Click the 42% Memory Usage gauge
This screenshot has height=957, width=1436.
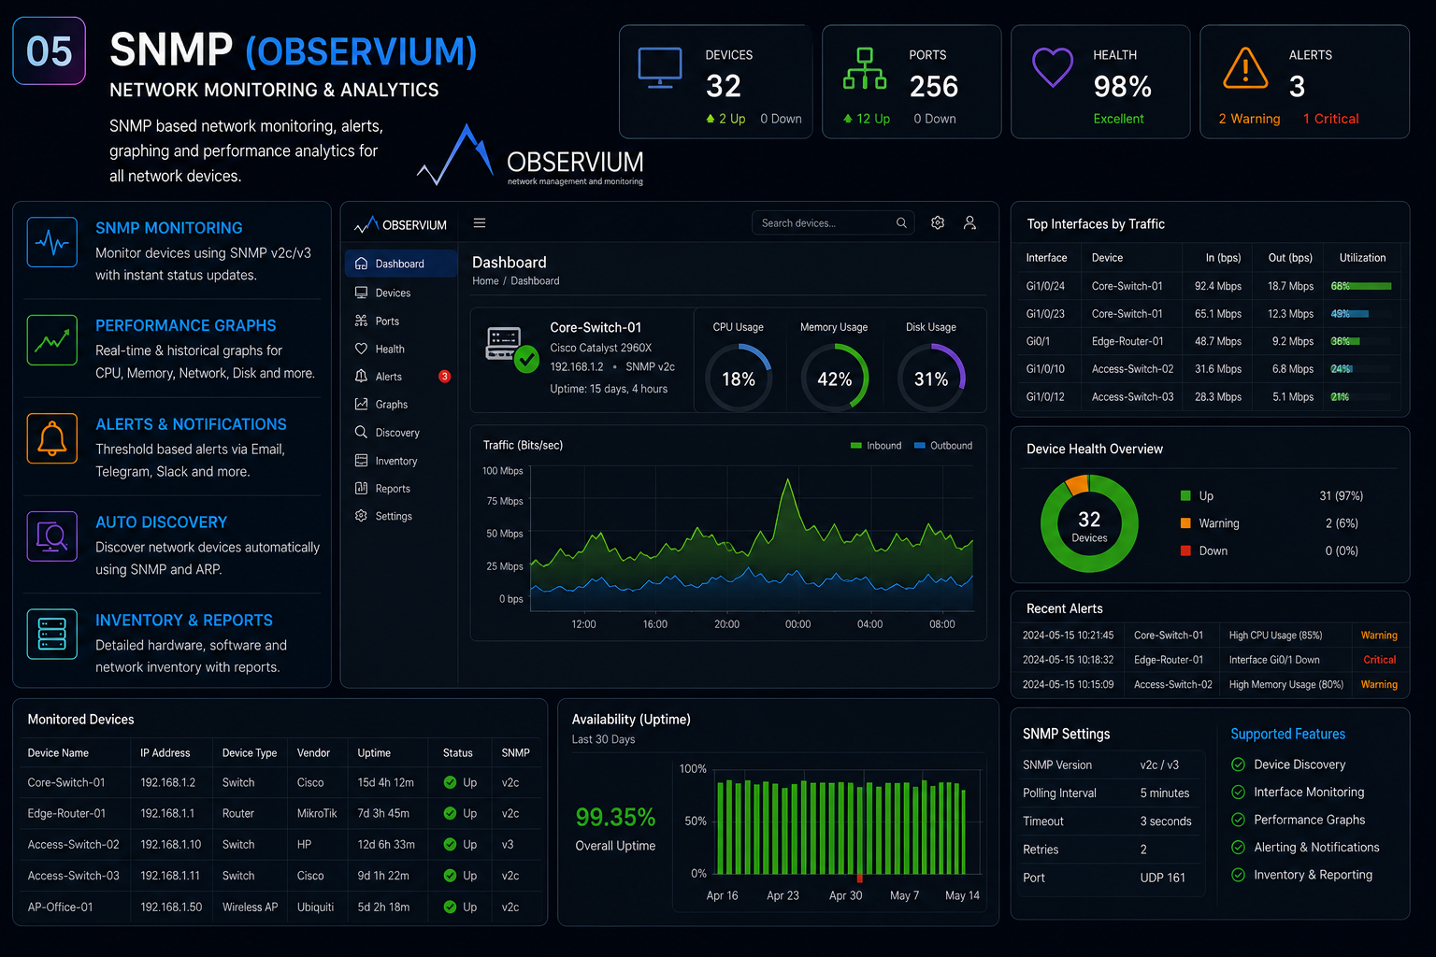pos(834,378)
